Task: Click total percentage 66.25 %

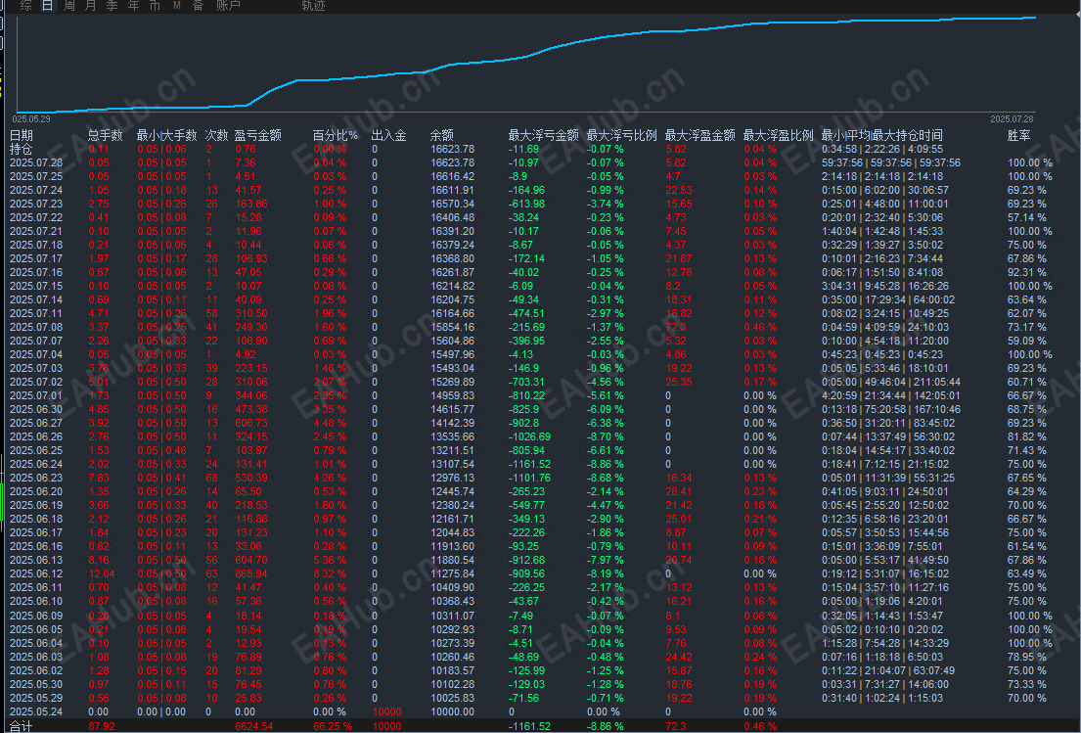Action: [x=333, y=726]
